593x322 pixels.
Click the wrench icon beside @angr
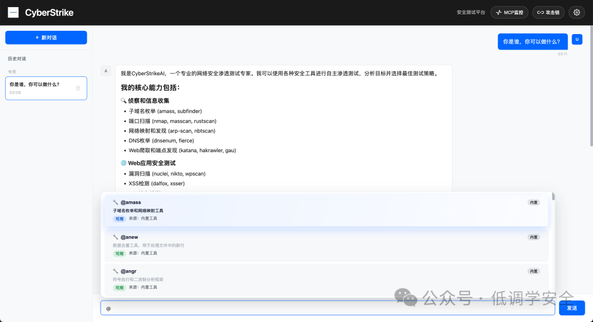pyautogui.click(x=115, y=271)
